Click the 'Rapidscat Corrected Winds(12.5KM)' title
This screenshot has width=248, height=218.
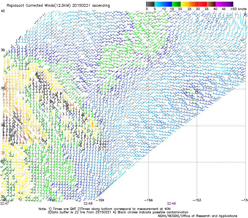click(39, 6)
